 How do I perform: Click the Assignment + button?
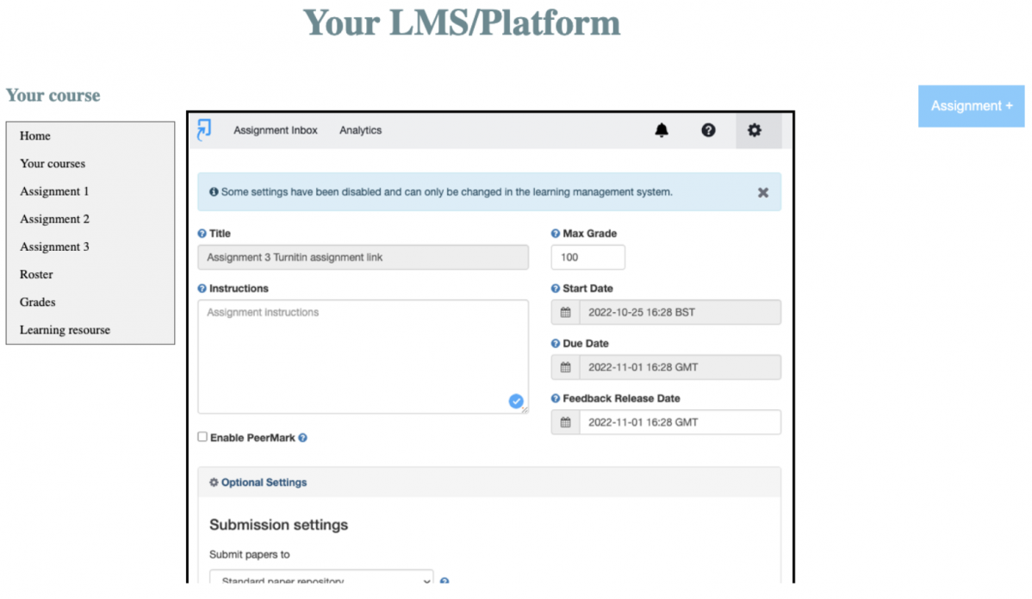(x=971, y=106)
